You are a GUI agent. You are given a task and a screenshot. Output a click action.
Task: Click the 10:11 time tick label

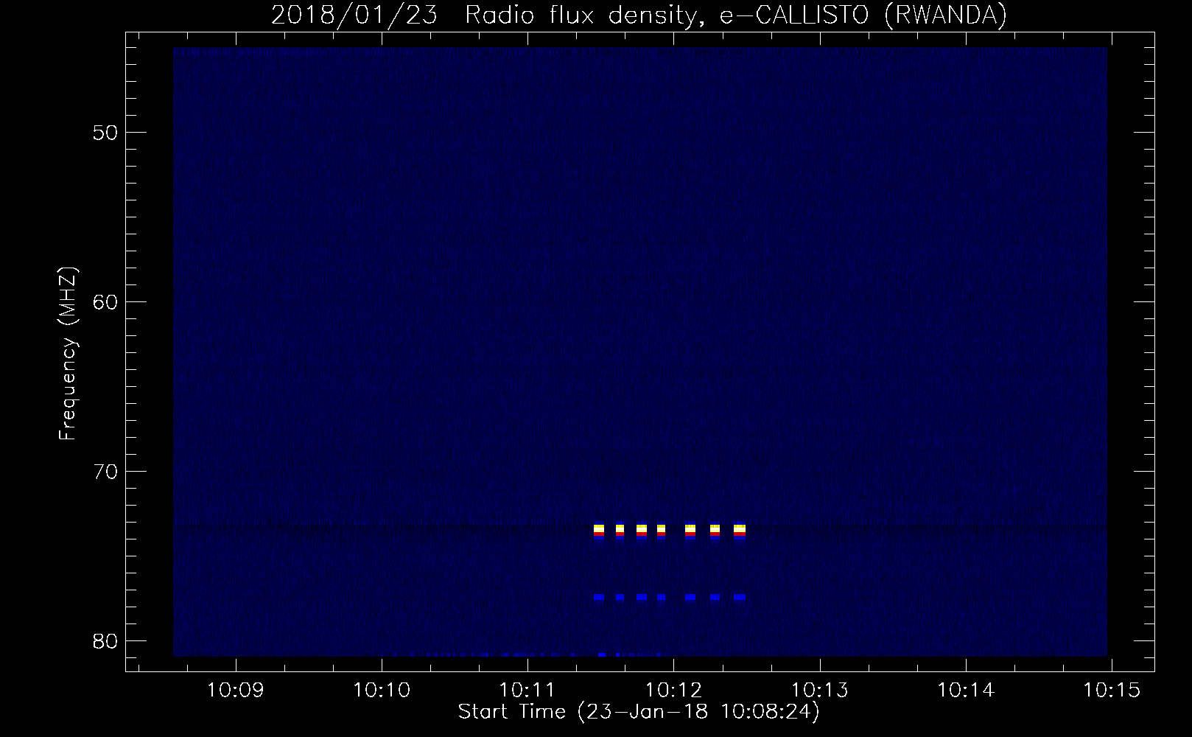527,691
